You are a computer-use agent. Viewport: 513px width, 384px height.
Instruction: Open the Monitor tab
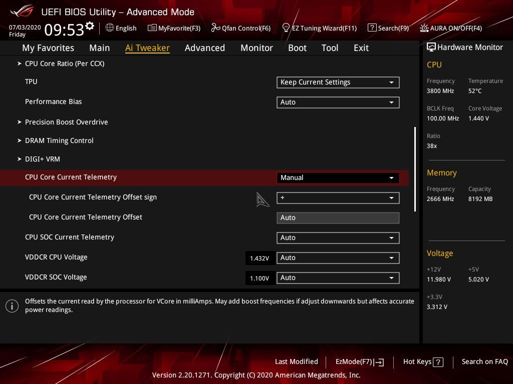click(256, 47)
